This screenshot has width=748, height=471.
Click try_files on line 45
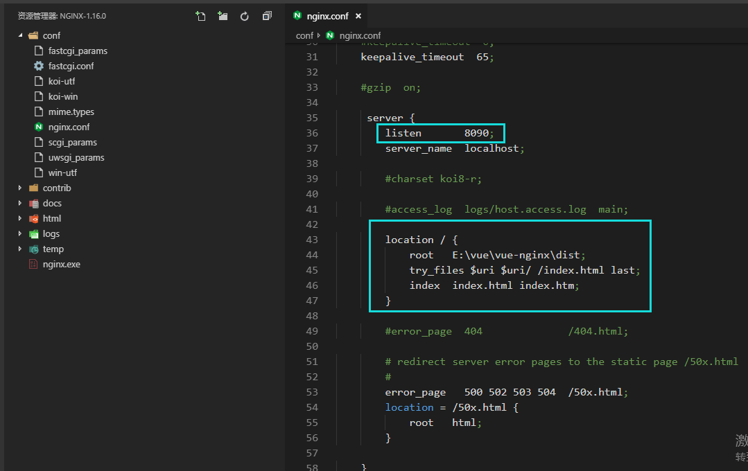[437, 270]
